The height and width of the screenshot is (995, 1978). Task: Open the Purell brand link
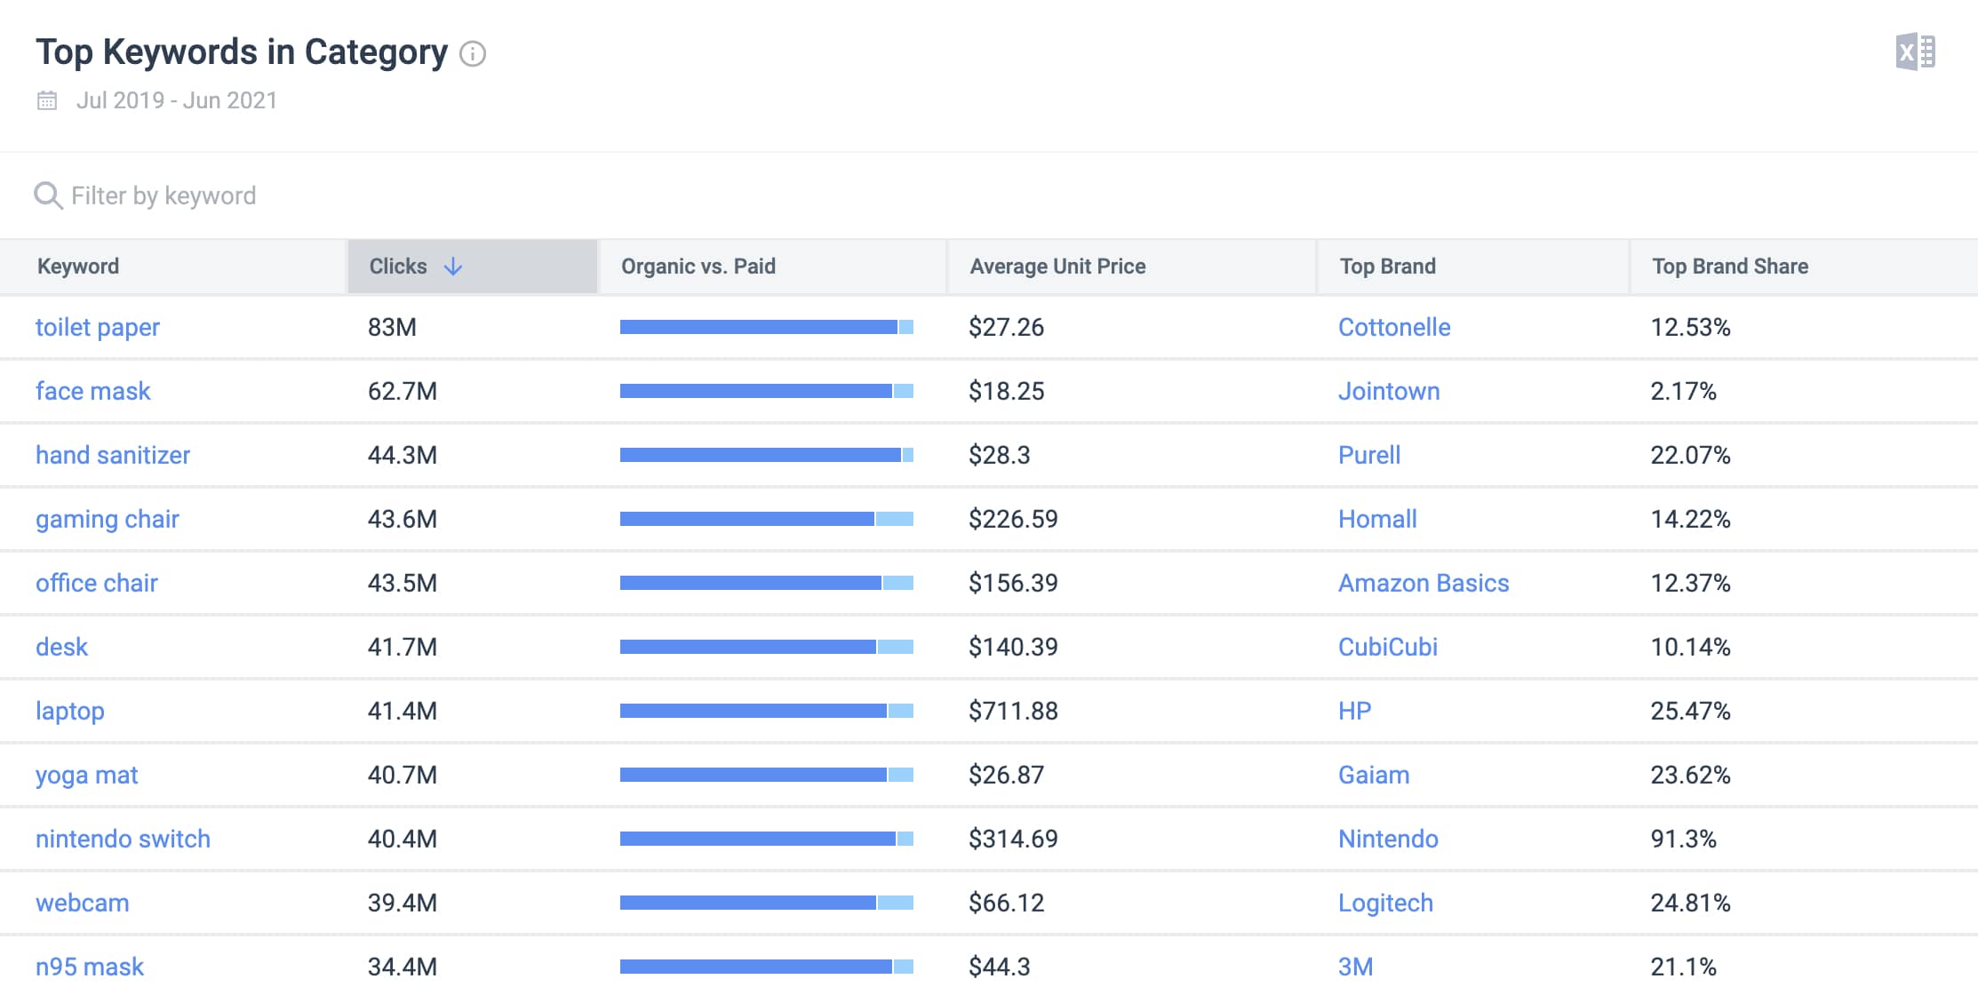pos(1369,455)
